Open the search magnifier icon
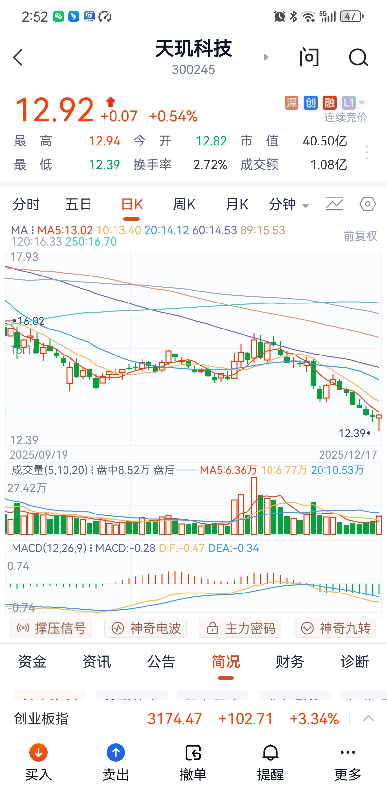The width and height of the screenshot is (387, 790). [x=358, y=57]
